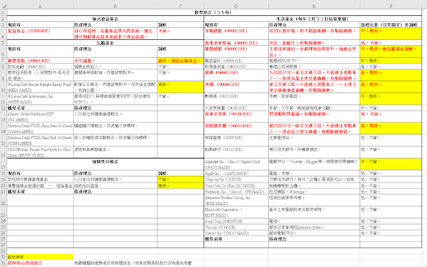Select the 宏利金融 (00945.HK) cell
427x267 pixels.
coord(40,67)
